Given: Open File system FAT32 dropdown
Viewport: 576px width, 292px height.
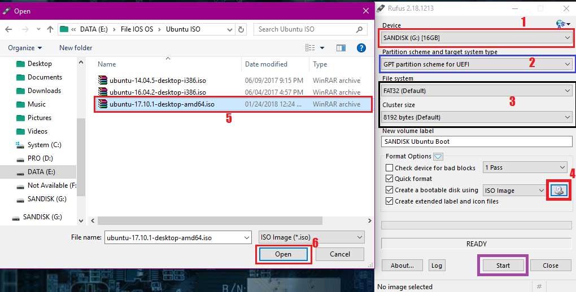Looking at the screenshot, I should pyautogui.click(x=477, y=91).
